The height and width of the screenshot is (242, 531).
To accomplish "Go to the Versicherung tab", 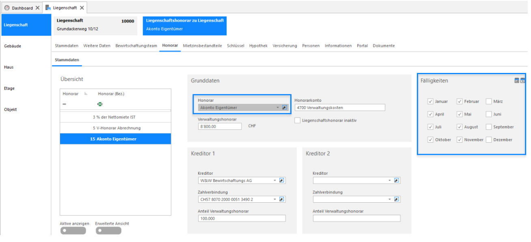I will click(285, 46).
